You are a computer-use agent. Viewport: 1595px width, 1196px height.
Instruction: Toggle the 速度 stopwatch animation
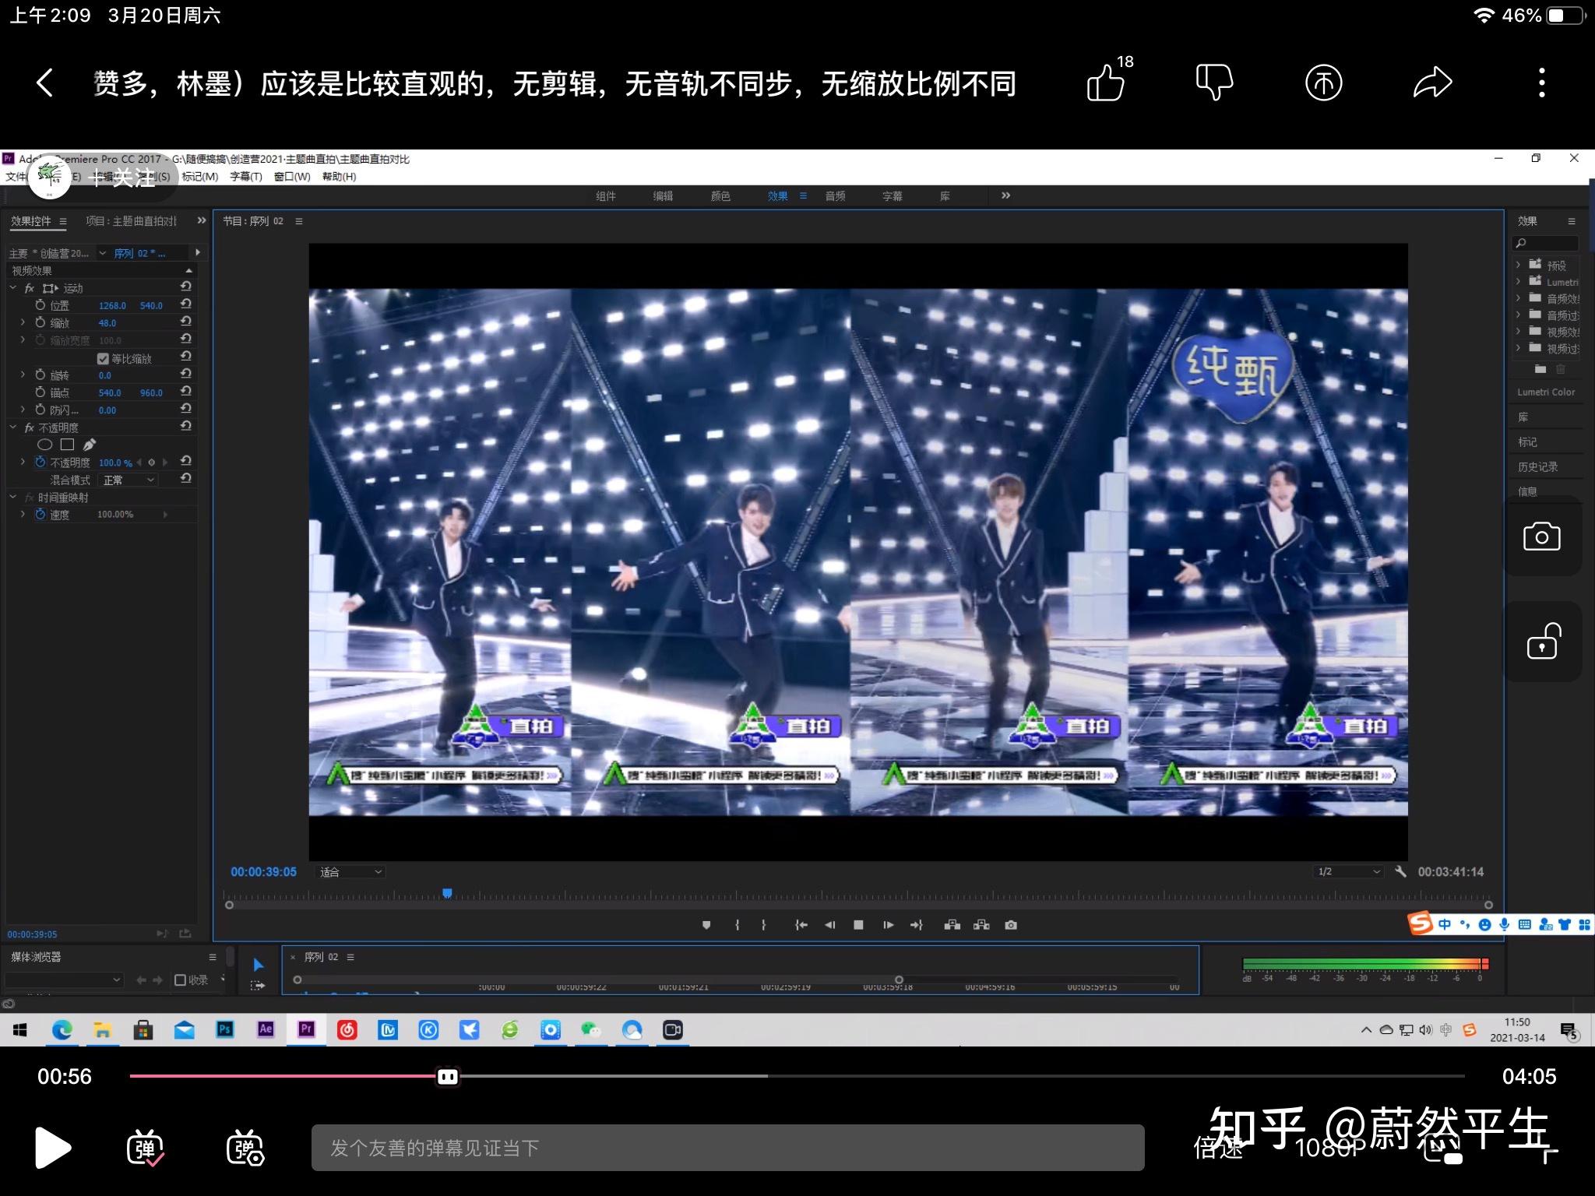click(40, 514)
